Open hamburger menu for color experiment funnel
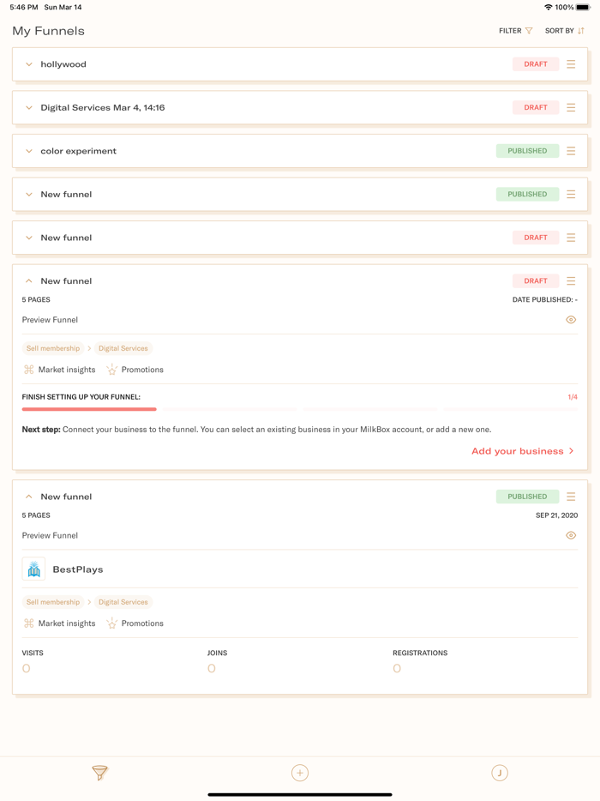600x801 pixels. [571, 151]
